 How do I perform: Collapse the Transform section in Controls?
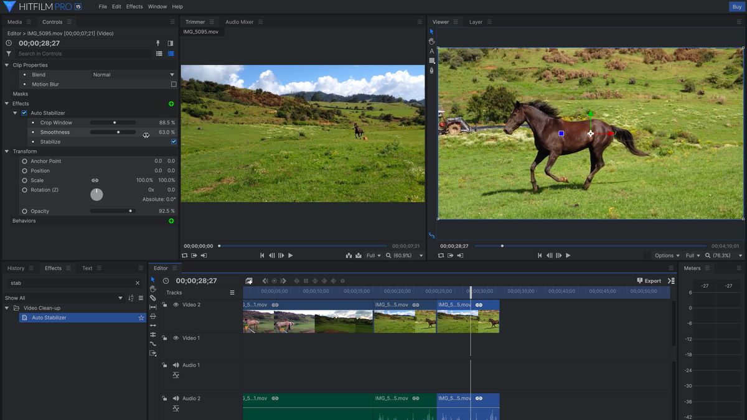pyautogui.click(x=6, y=151)
